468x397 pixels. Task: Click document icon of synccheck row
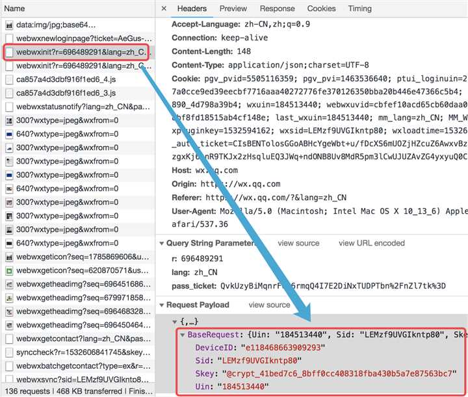point(9,353)
